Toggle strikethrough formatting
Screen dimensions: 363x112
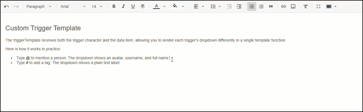142,6
